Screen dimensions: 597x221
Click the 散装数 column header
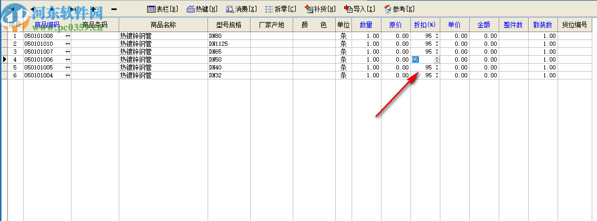click(543, 25)
